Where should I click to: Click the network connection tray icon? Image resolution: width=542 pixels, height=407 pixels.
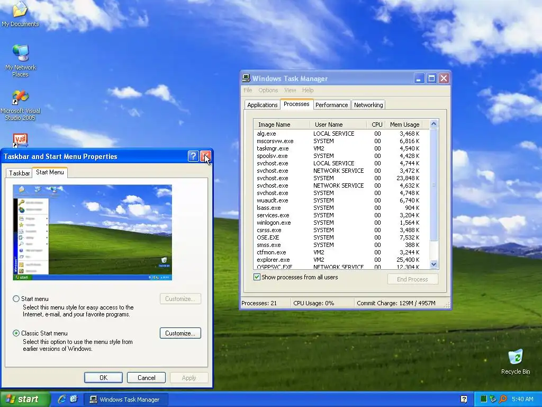click(493, 399)
